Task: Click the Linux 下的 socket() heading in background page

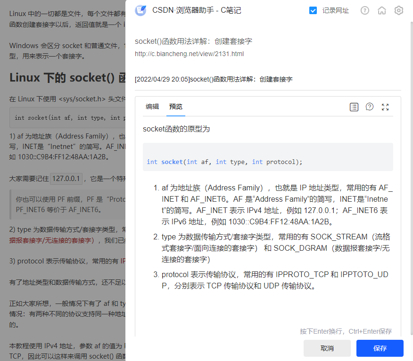Action: click(x=67, y=78)
